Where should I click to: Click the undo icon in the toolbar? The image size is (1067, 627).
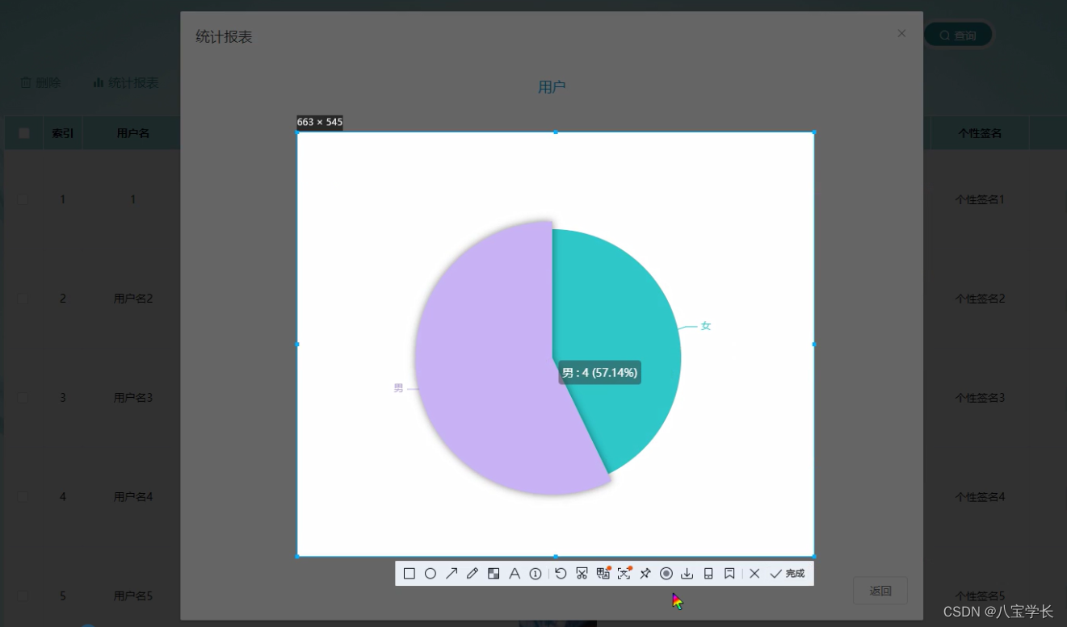tap(561, 573)
